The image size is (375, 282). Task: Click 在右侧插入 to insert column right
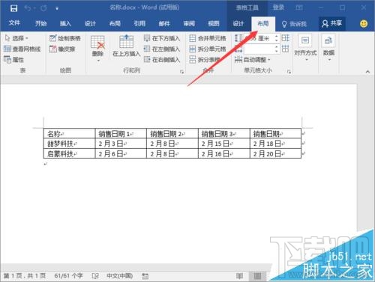(x=162, y=60)
